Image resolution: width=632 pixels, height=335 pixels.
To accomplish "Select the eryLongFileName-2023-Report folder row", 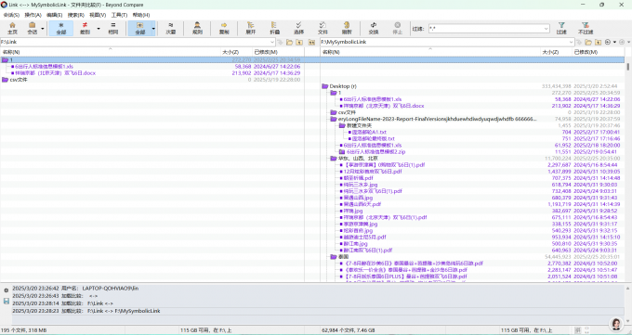I will click(x=472, y=119).
